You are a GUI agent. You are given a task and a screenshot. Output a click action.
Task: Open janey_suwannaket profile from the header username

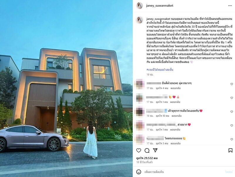pyautogui.click(x=160, y=6)
